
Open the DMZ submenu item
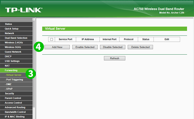[16, 84]
